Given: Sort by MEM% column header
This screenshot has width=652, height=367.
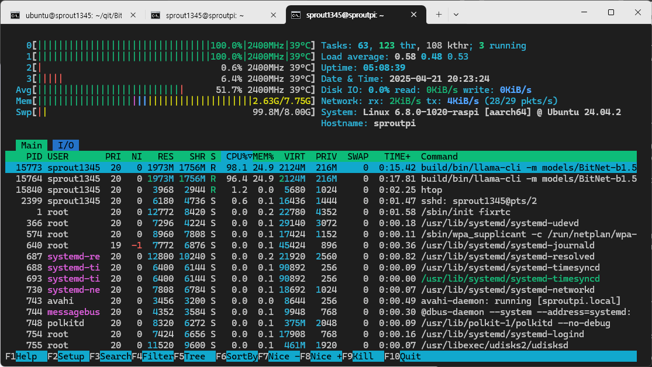Looking at the screenshot, I should [263, 157].
